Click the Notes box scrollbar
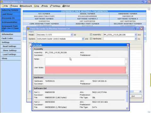The width and height of the screenshot is (151, 113). click(126, 62)
